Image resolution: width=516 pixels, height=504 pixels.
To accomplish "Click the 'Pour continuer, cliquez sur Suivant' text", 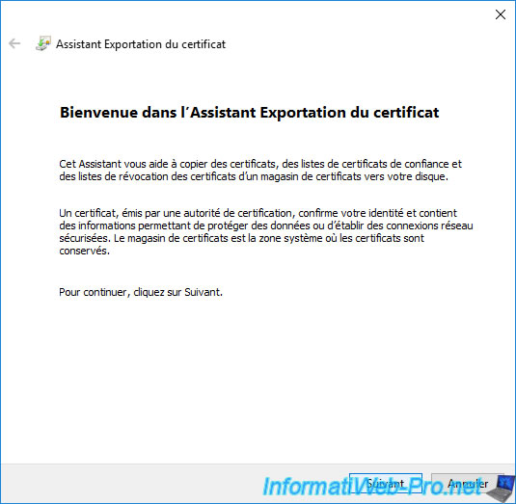I will pos(141,292).
